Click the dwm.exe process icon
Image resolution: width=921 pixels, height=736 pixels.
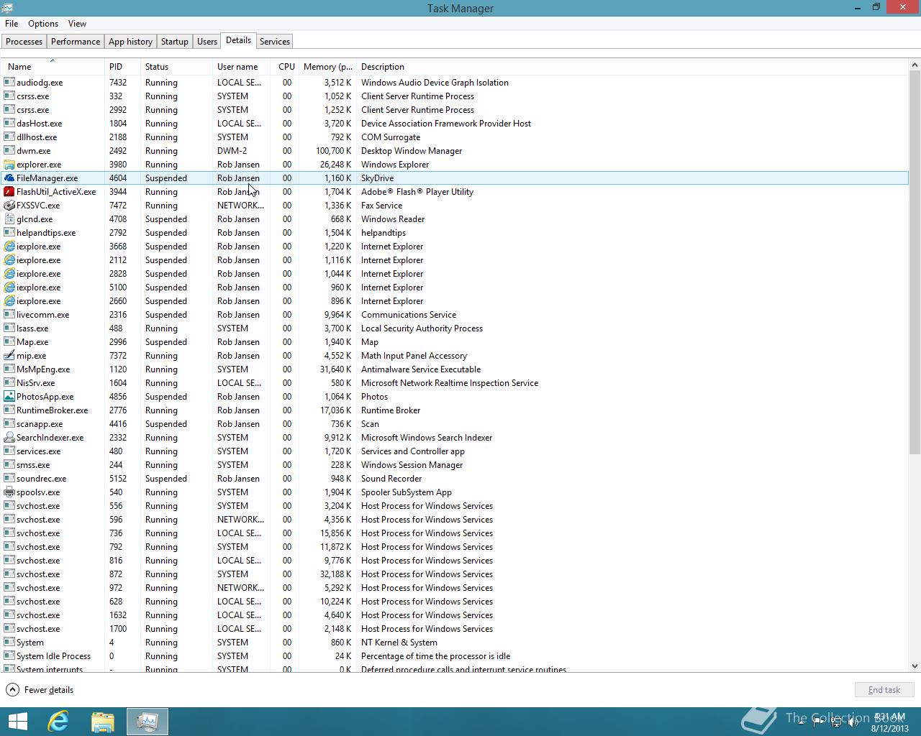(9, 150)
